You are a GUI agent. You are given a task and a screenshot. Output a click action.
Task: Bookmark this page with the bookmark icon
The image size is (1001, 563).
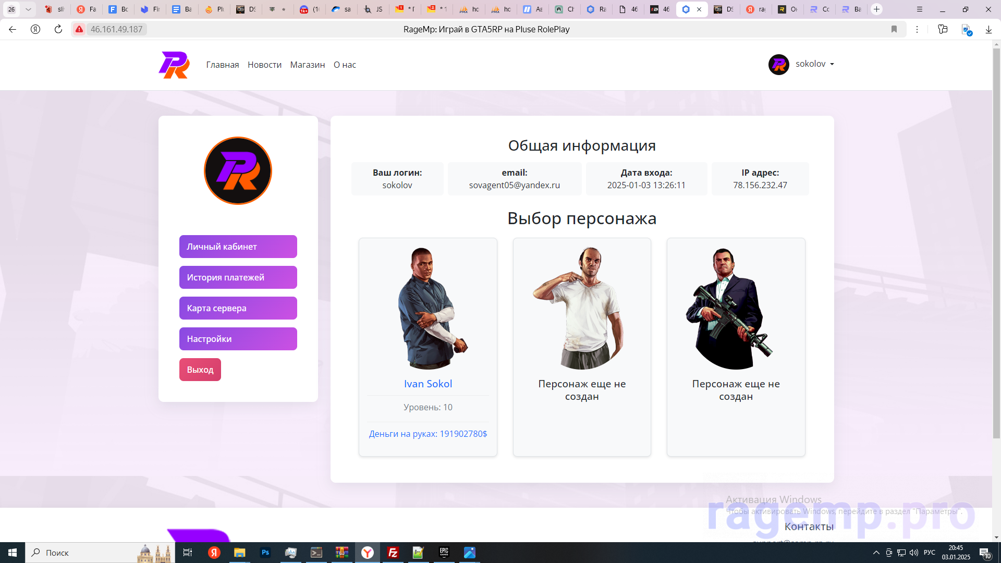(x=894, y=29)
